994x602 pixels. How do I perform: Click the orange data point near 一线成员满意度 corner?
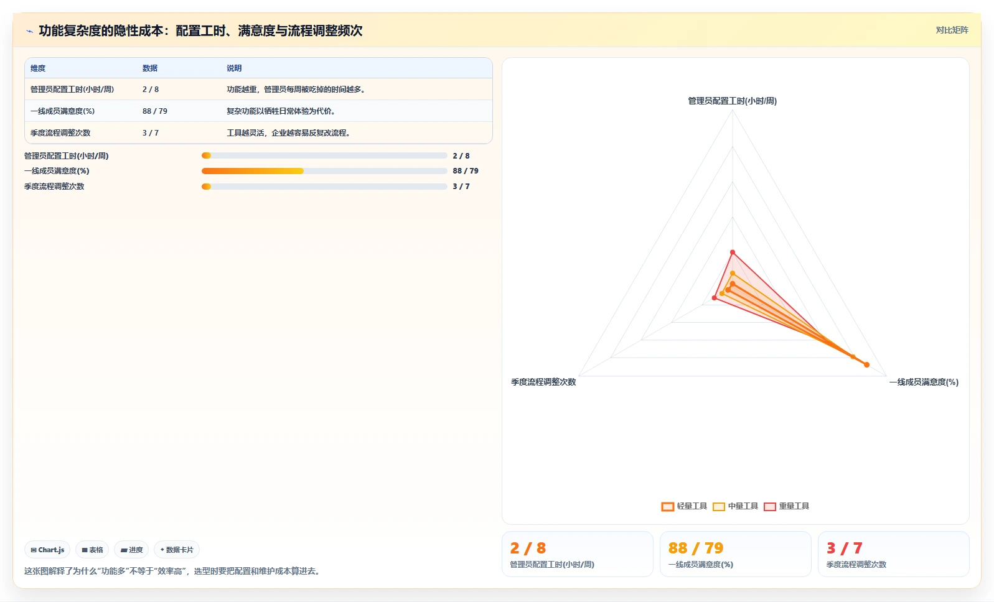tap(866, 364)
